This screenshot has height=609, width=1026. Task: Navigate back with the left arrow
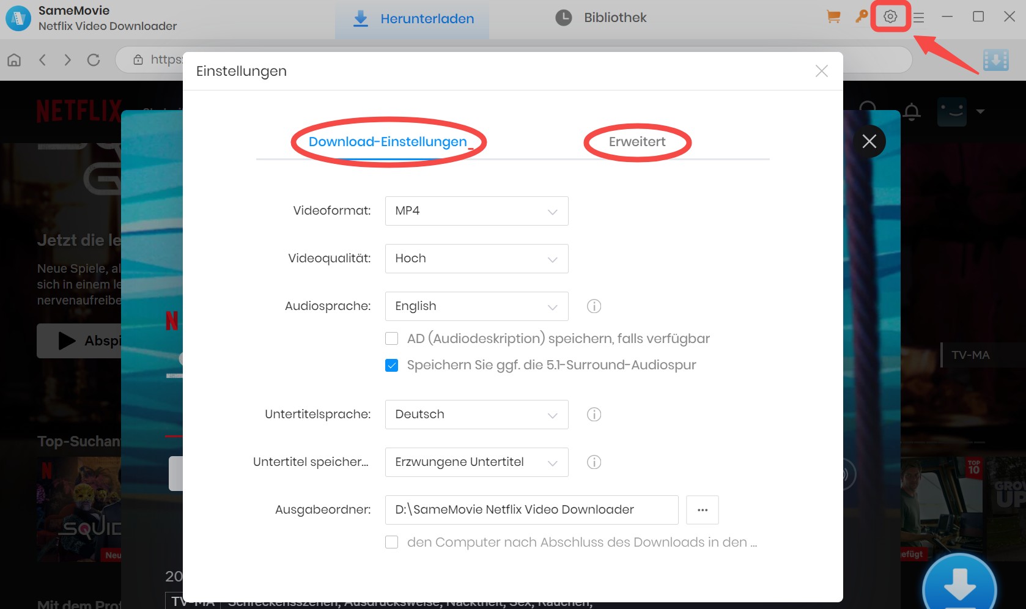(42, 60)
